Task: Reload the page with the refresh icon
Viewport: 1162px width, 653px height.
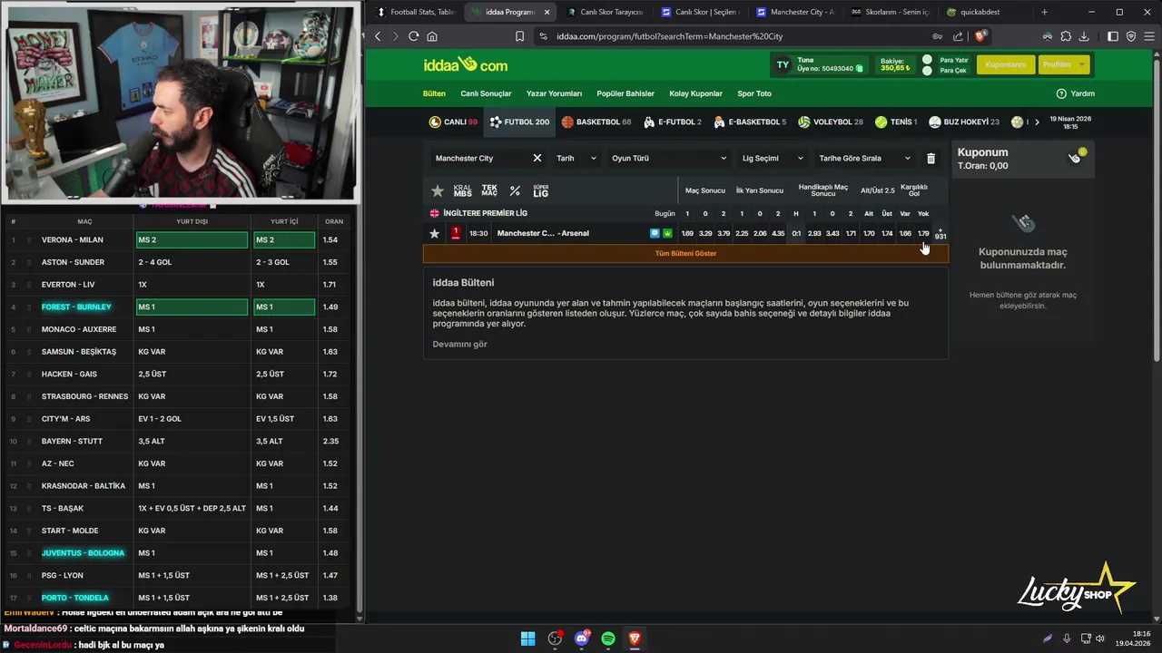Action: coord(414,36)
